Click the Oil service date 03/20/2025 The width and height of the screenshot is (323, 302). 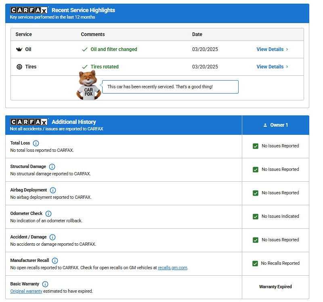coord(205,49)
